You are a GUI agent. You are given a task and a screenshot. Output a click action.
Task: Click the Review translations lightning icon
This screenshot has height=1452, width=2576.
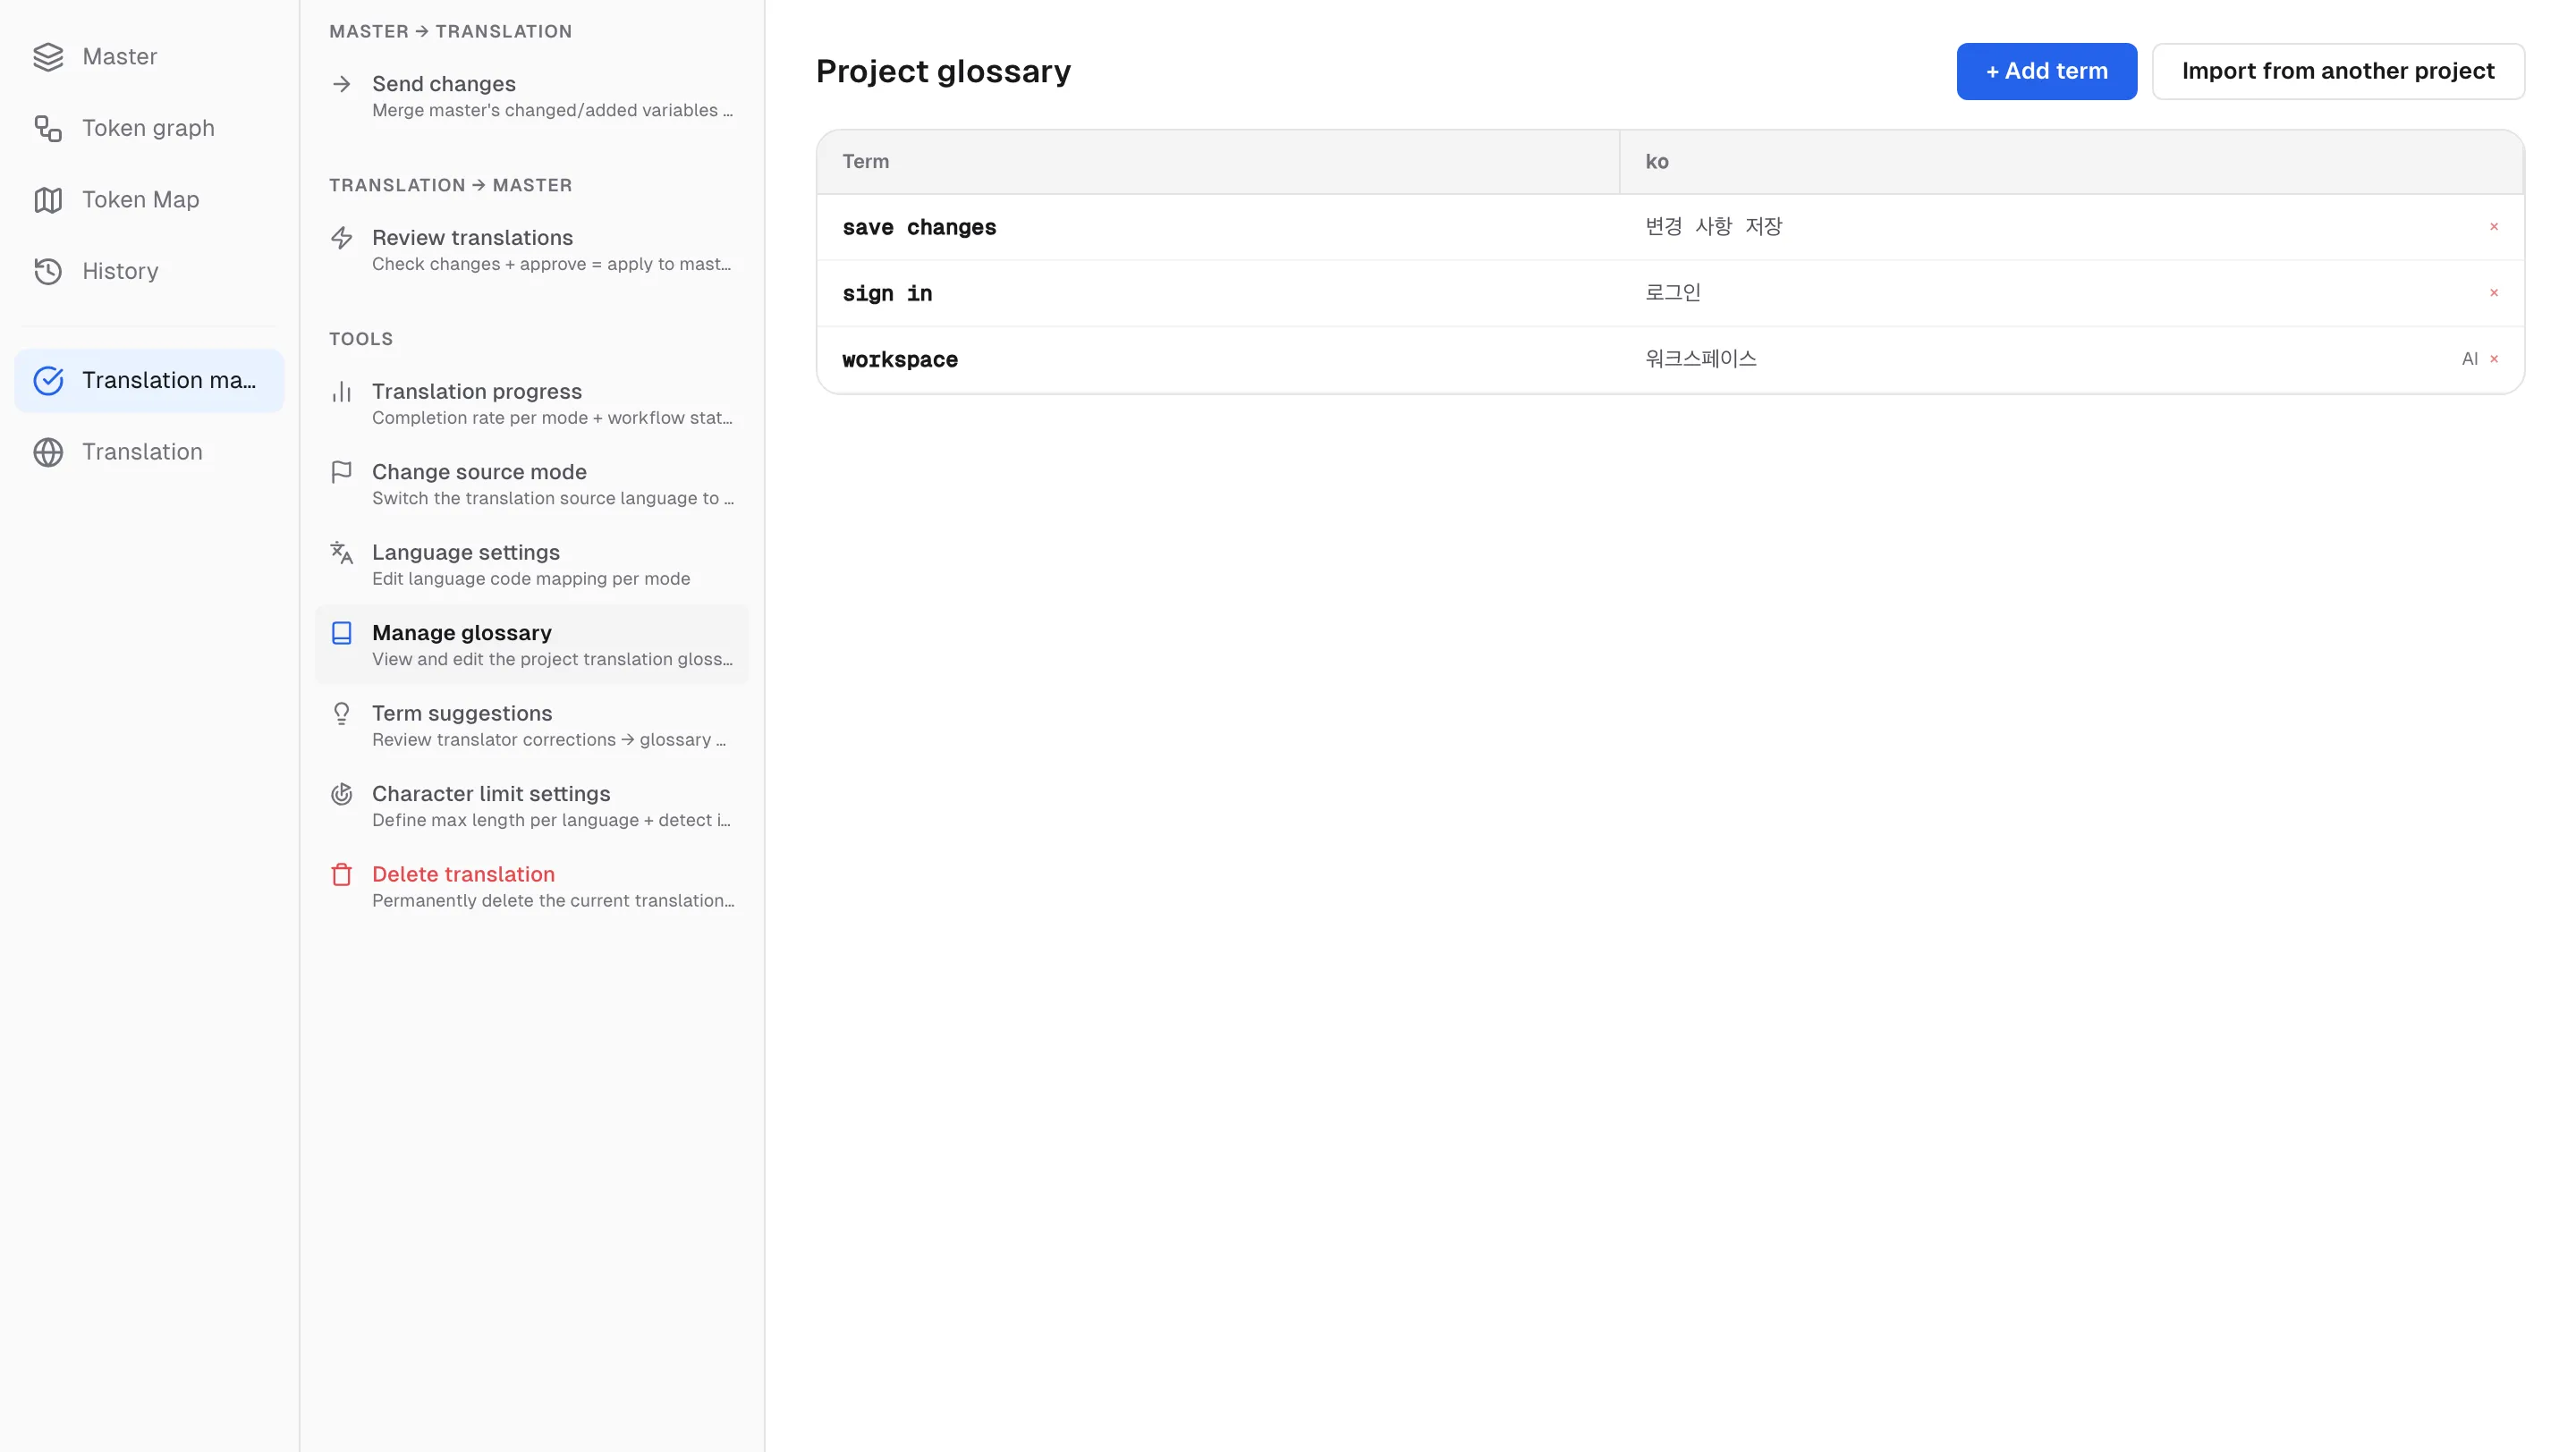point(342,238)
